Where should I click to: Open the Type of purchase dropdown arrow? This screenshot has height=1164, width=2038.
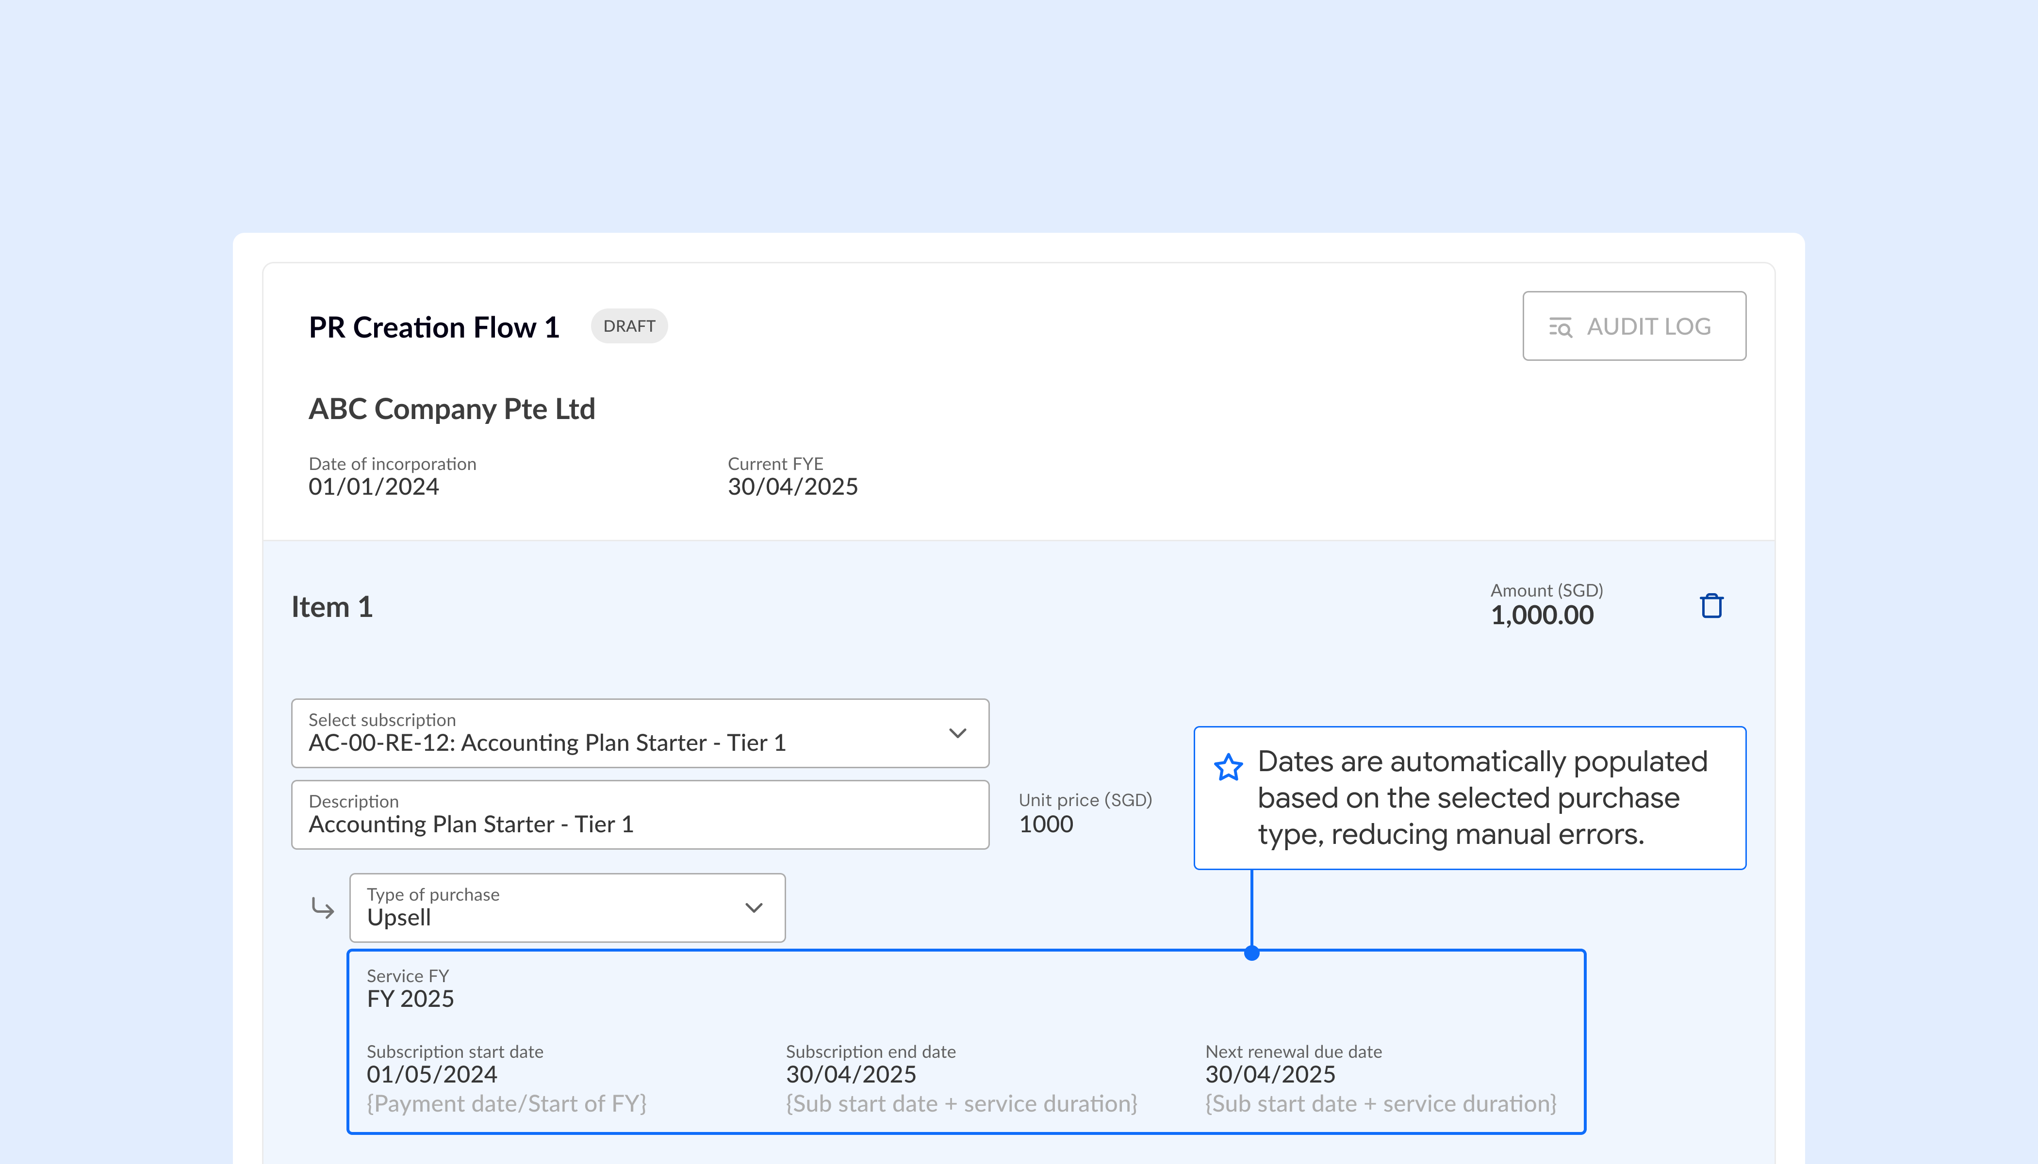click(x=754, y=907)
